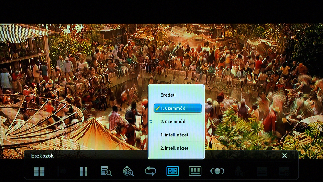The height and width of the screenshot is (182, 323).
Task: Click the yellow checkmark beside 1. üzemmód
Action: (157, 108)
